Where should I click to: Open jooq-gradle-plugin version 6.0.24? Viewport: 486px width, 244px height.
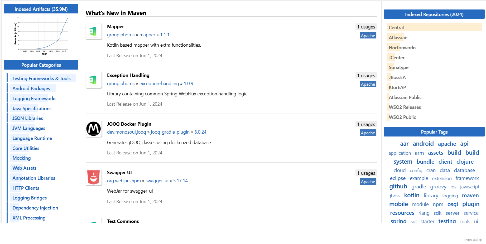(x=200, y=132)
